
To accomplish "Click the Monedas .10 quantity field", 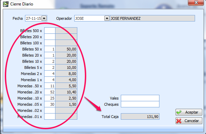I will [50, 98].
